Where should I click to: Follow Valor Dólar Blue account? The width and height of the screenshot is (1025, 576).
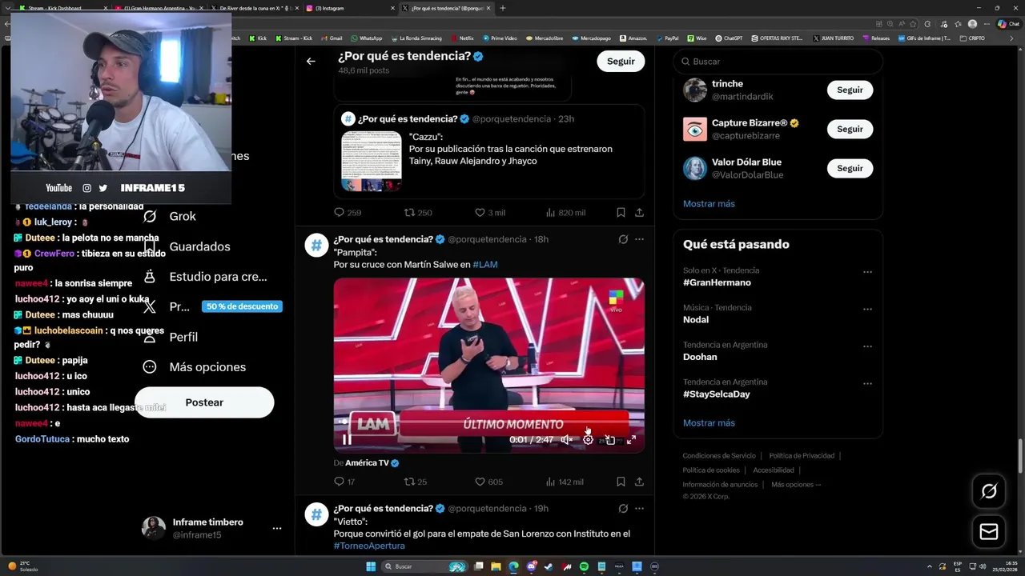tap(850, 168)
